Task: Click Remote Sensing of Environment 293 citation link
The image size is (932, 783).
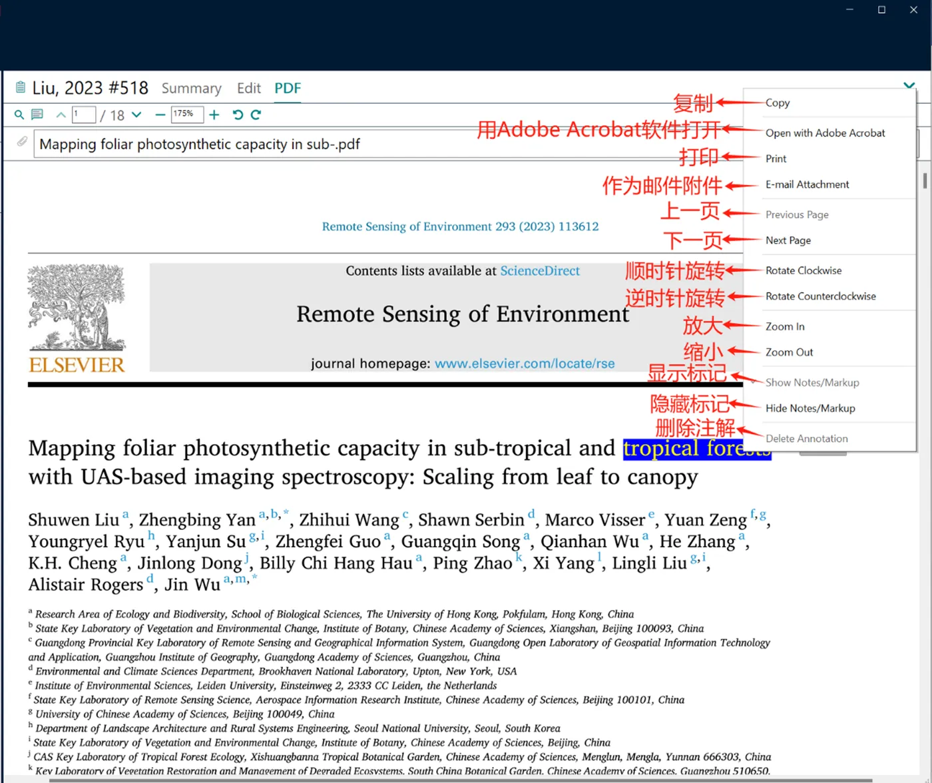Action: point(460,226)
